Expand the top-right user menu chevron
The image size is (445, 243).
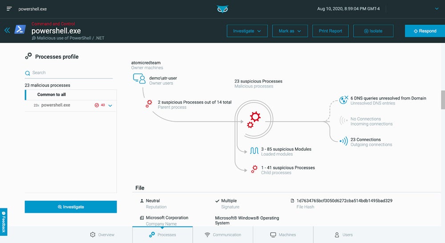[x=436, y=8]
